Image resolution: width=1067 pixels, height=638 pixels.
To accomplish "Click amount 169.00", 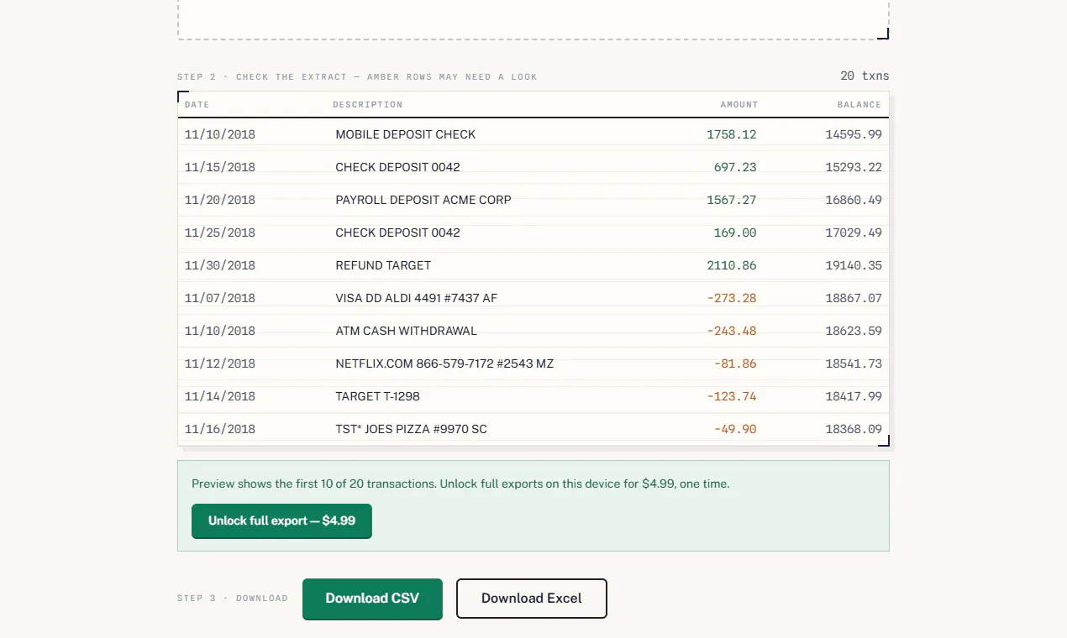I will click(x=735, y=233).
